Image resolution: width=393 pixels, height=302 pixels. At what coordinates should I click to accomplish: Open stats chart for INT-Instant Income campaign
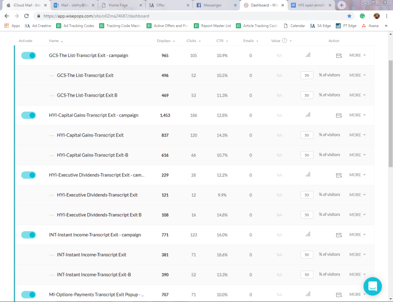point(308,234)
